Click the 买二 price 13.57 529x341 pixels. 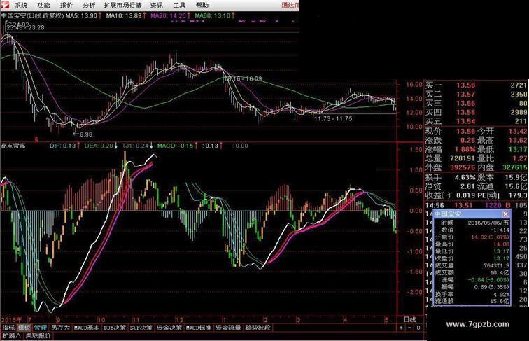465,95
